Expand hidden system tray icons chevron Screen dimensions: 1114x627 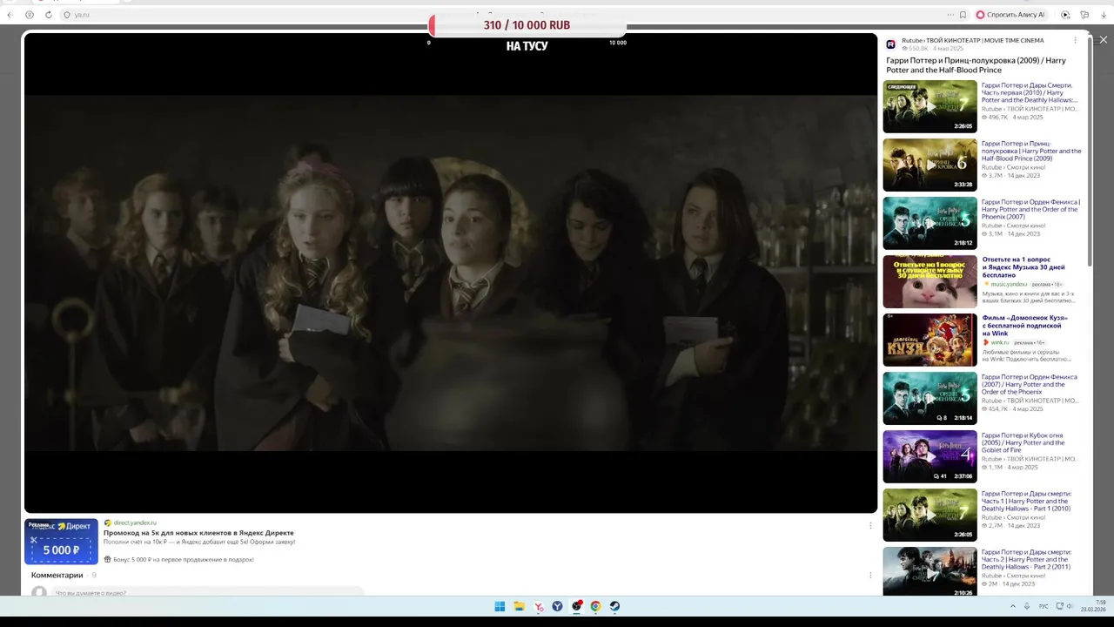(1012, 606)
